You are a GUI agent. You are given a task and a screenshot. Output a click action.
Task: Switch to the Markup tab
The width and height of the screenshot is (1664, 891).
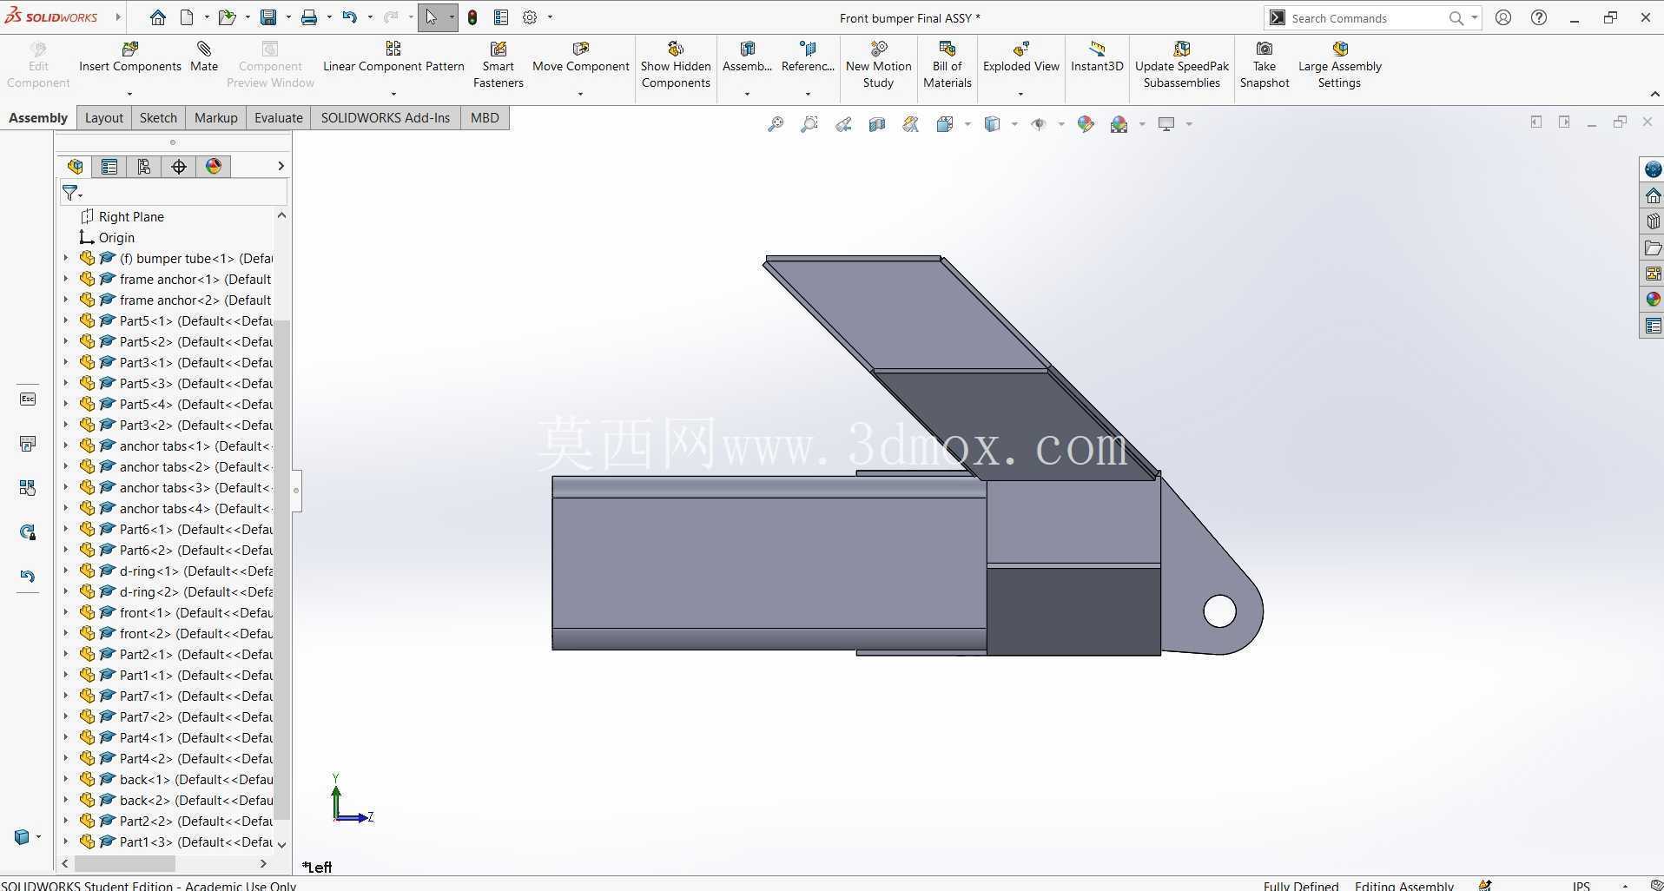click(215, 118)
